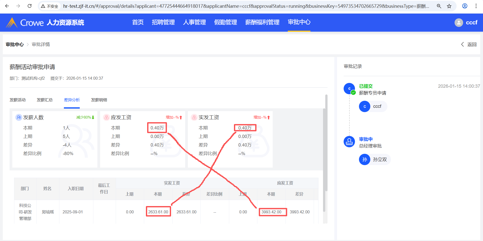Image resolution: width=483 pixels, height=241 pixels.
Task: Click the 返回 back link
Action: point(472,44)
